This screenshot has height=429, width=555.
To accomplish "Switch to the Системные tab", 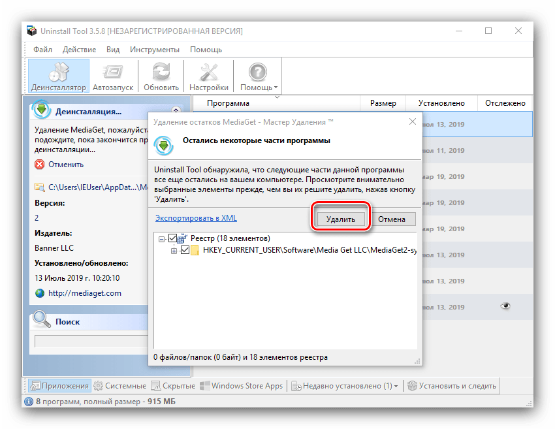I will [120, 386].
